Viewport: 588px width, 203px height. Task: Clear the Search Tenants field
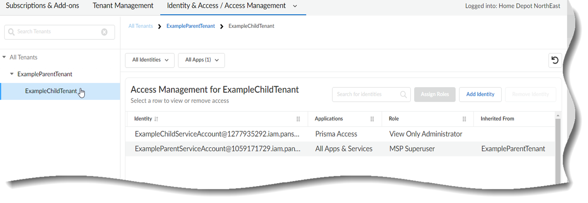coord(104,32)
